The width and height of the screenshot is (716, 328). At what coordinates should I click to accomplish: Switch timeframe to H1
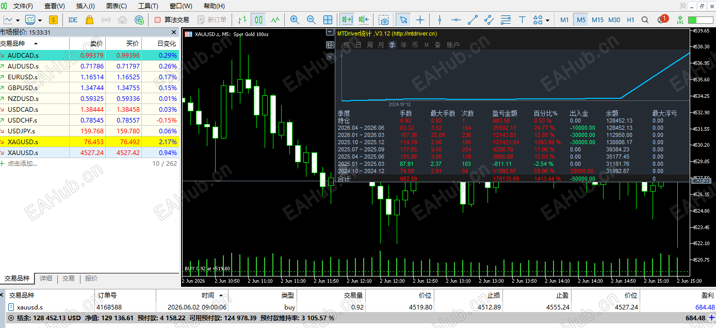[x=630, y=20]
